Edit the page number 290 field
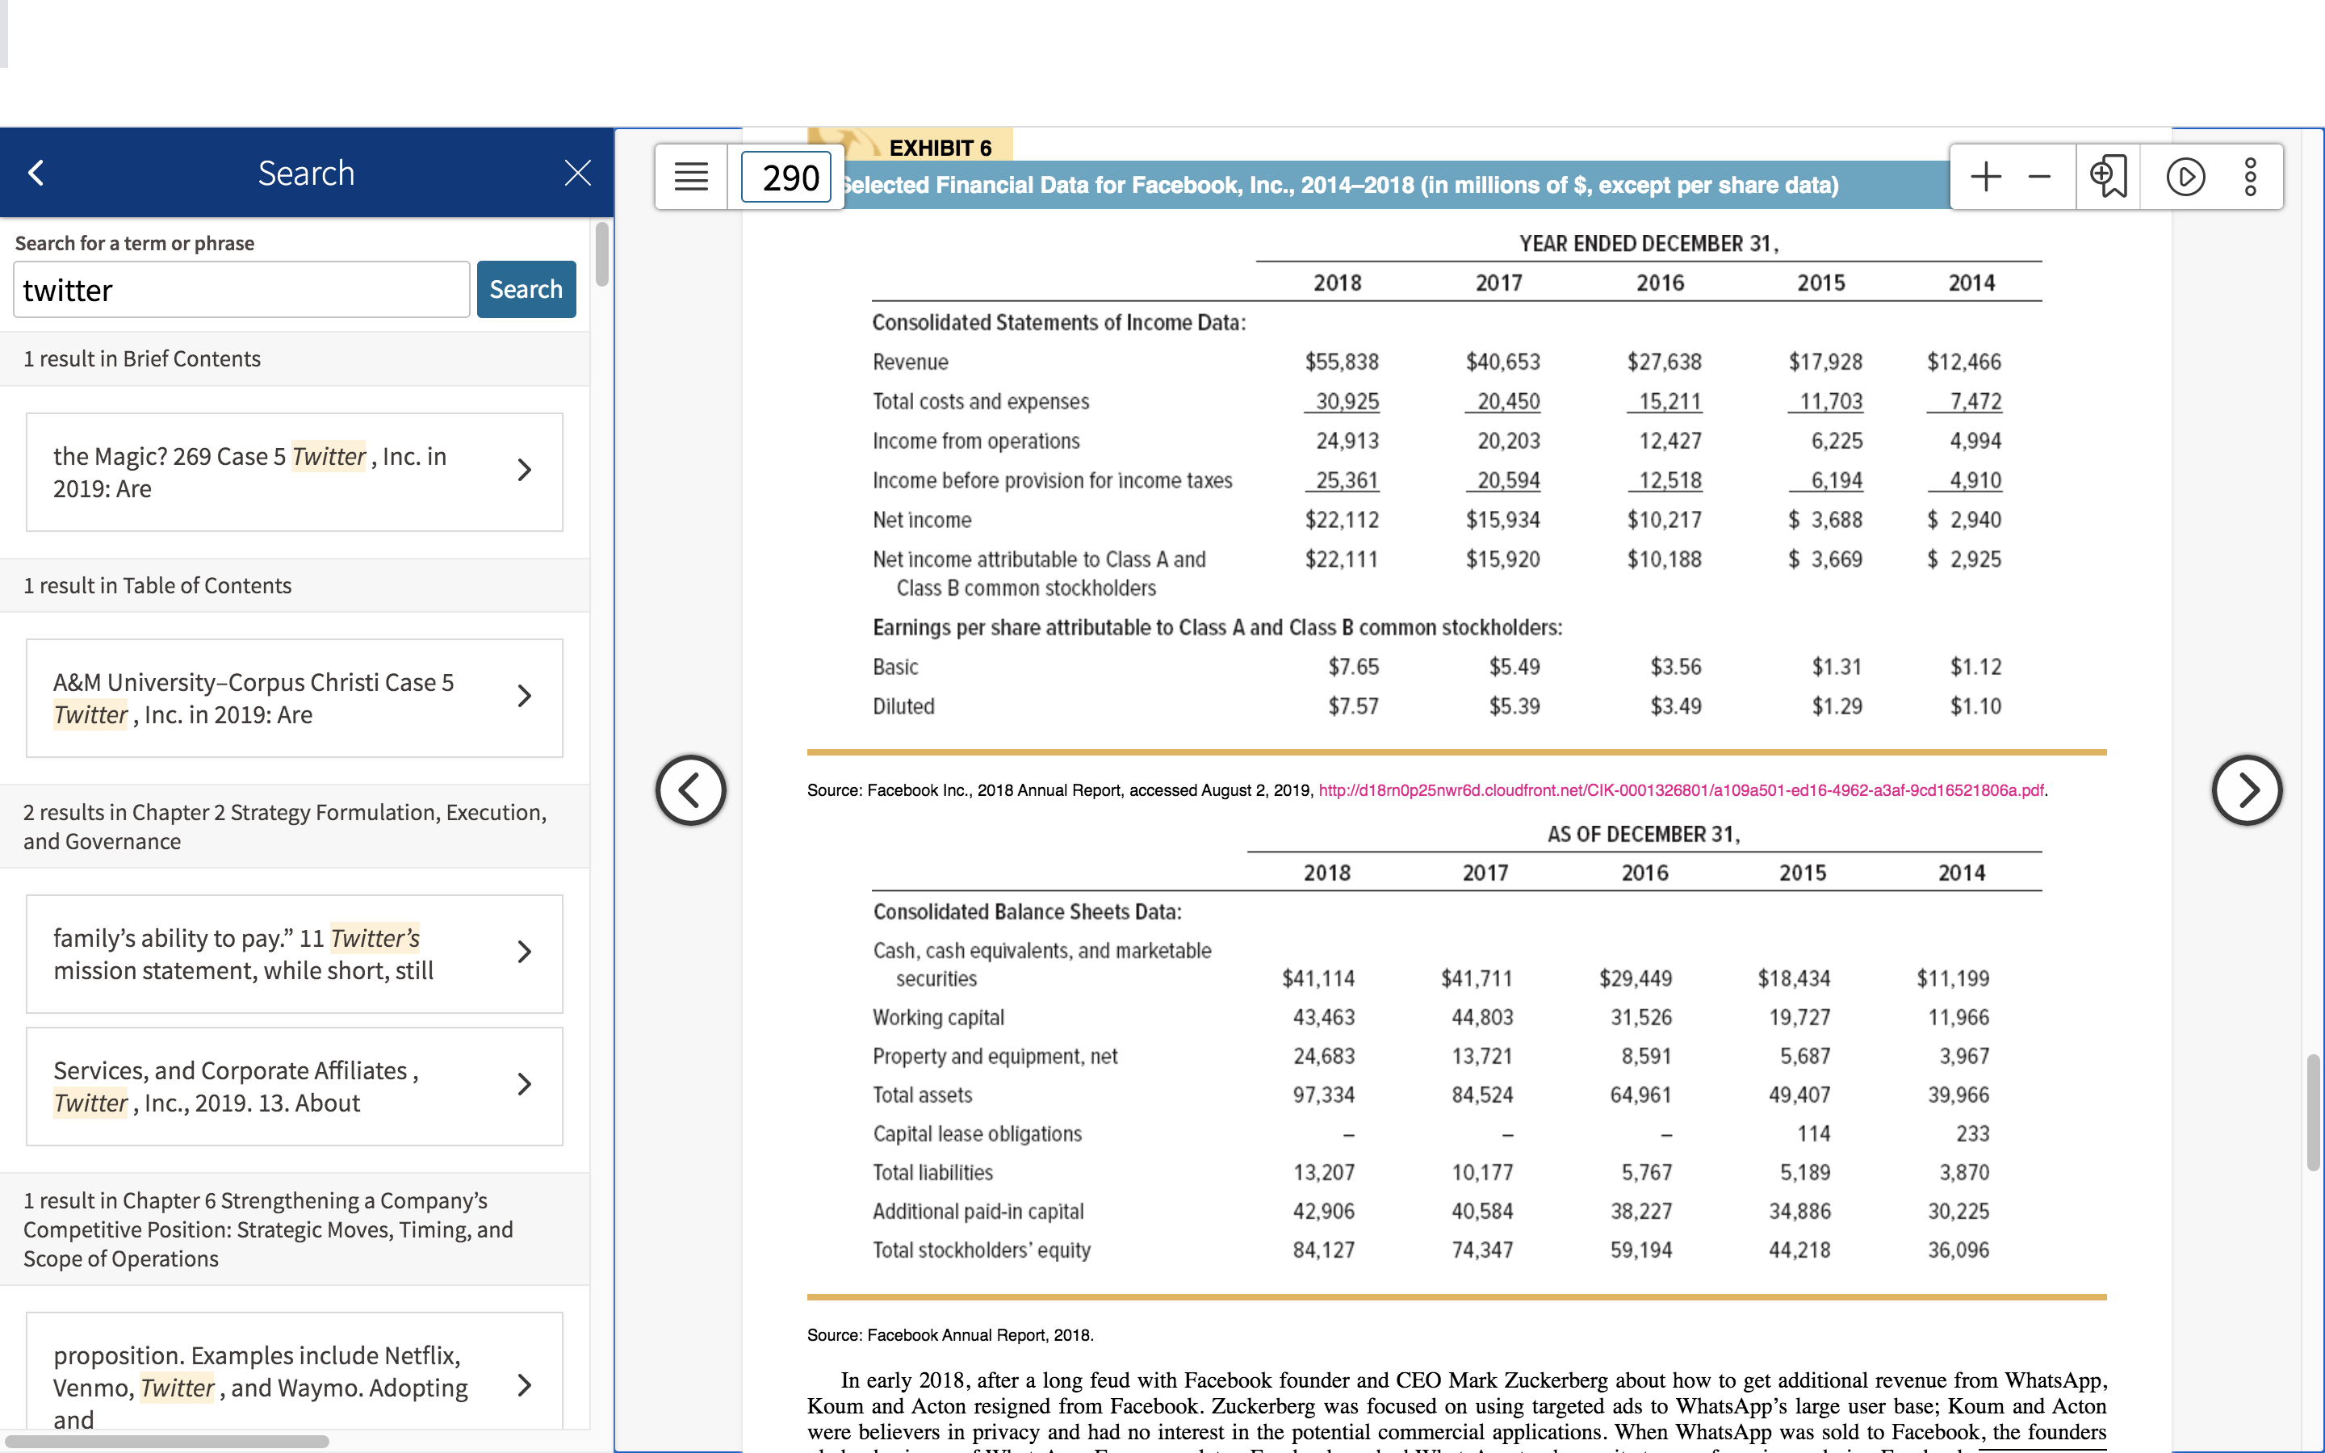 click(785, 177)
